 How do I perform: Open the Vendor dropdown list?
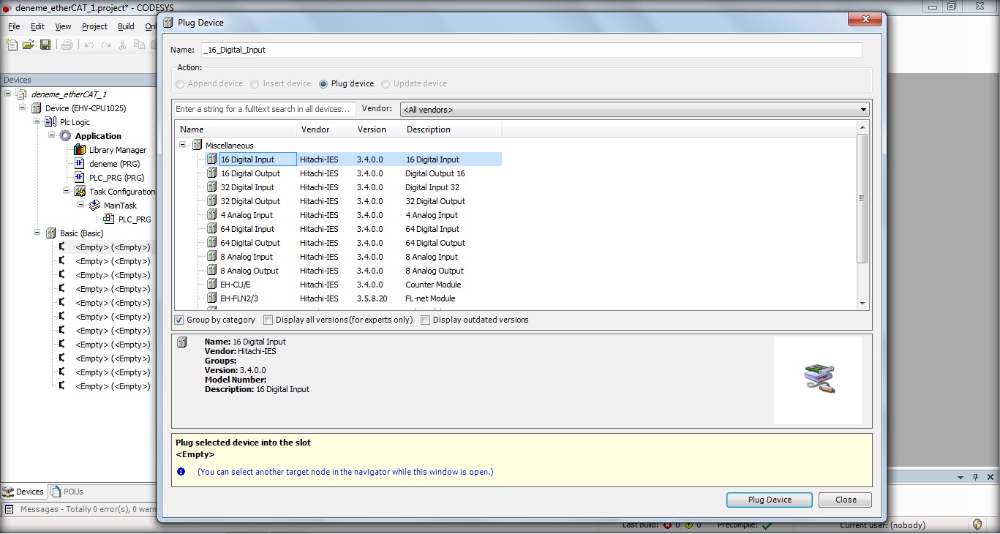(863, 110)
